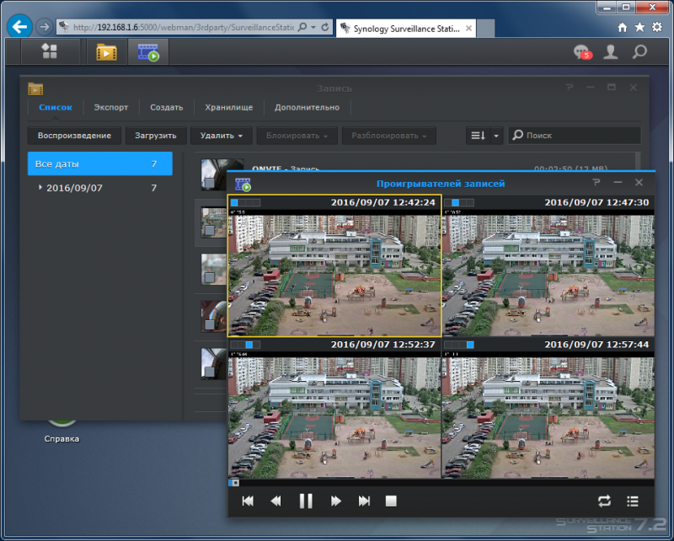Open the Recording app taskbar icon
Screen dimensions: 674x541
pyautogui.click(x=106, y=51)
